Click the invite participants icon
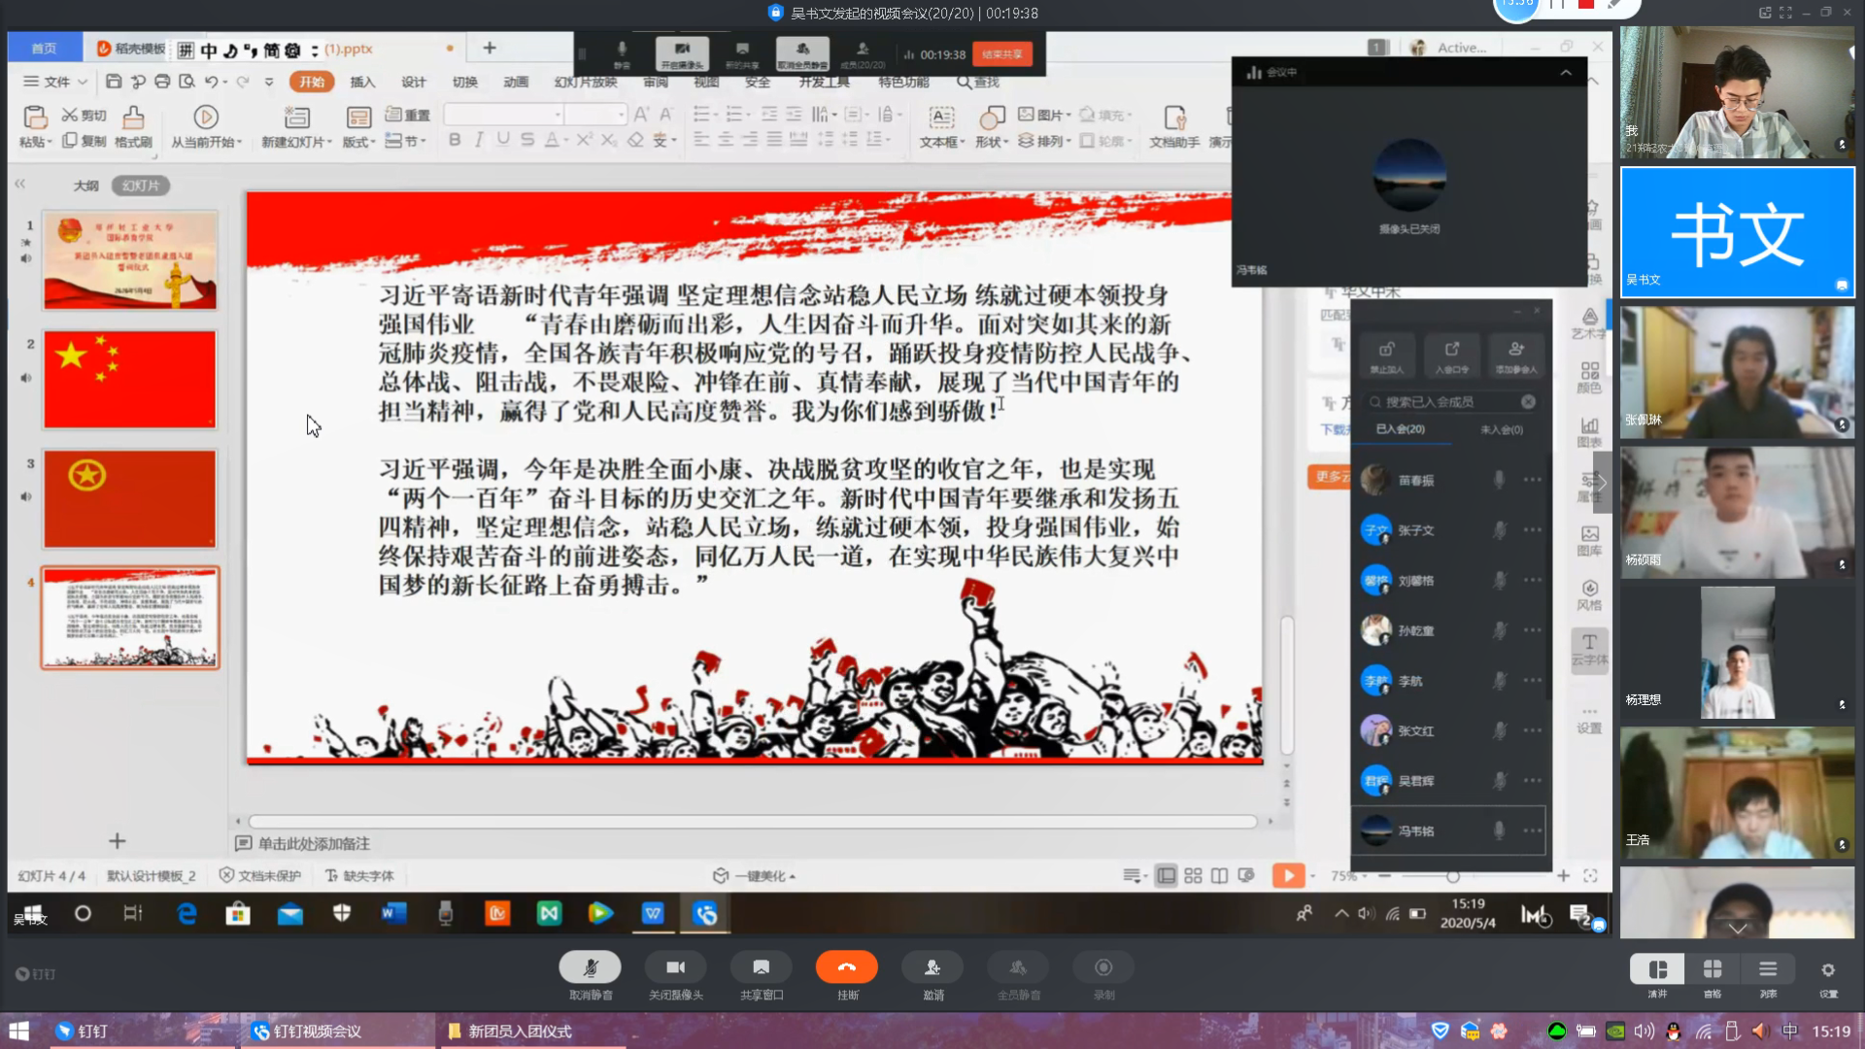Viewport: 1865px width, 1049px height. [932, 967]
